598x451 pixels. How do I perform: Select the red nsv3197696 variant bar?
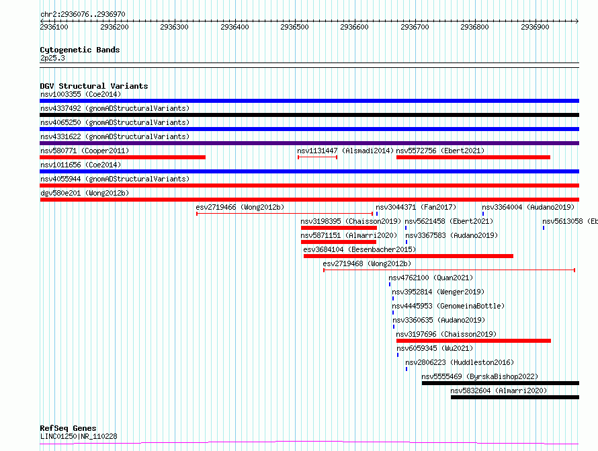point(474,341)
